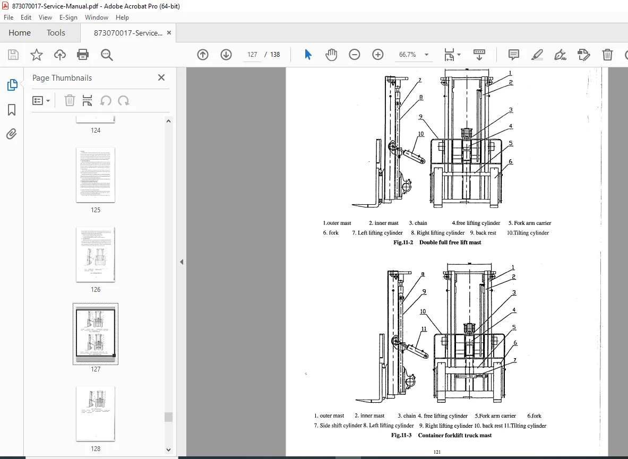Open the find text magnifier tool
628x459 pixels.
point(107,55)
